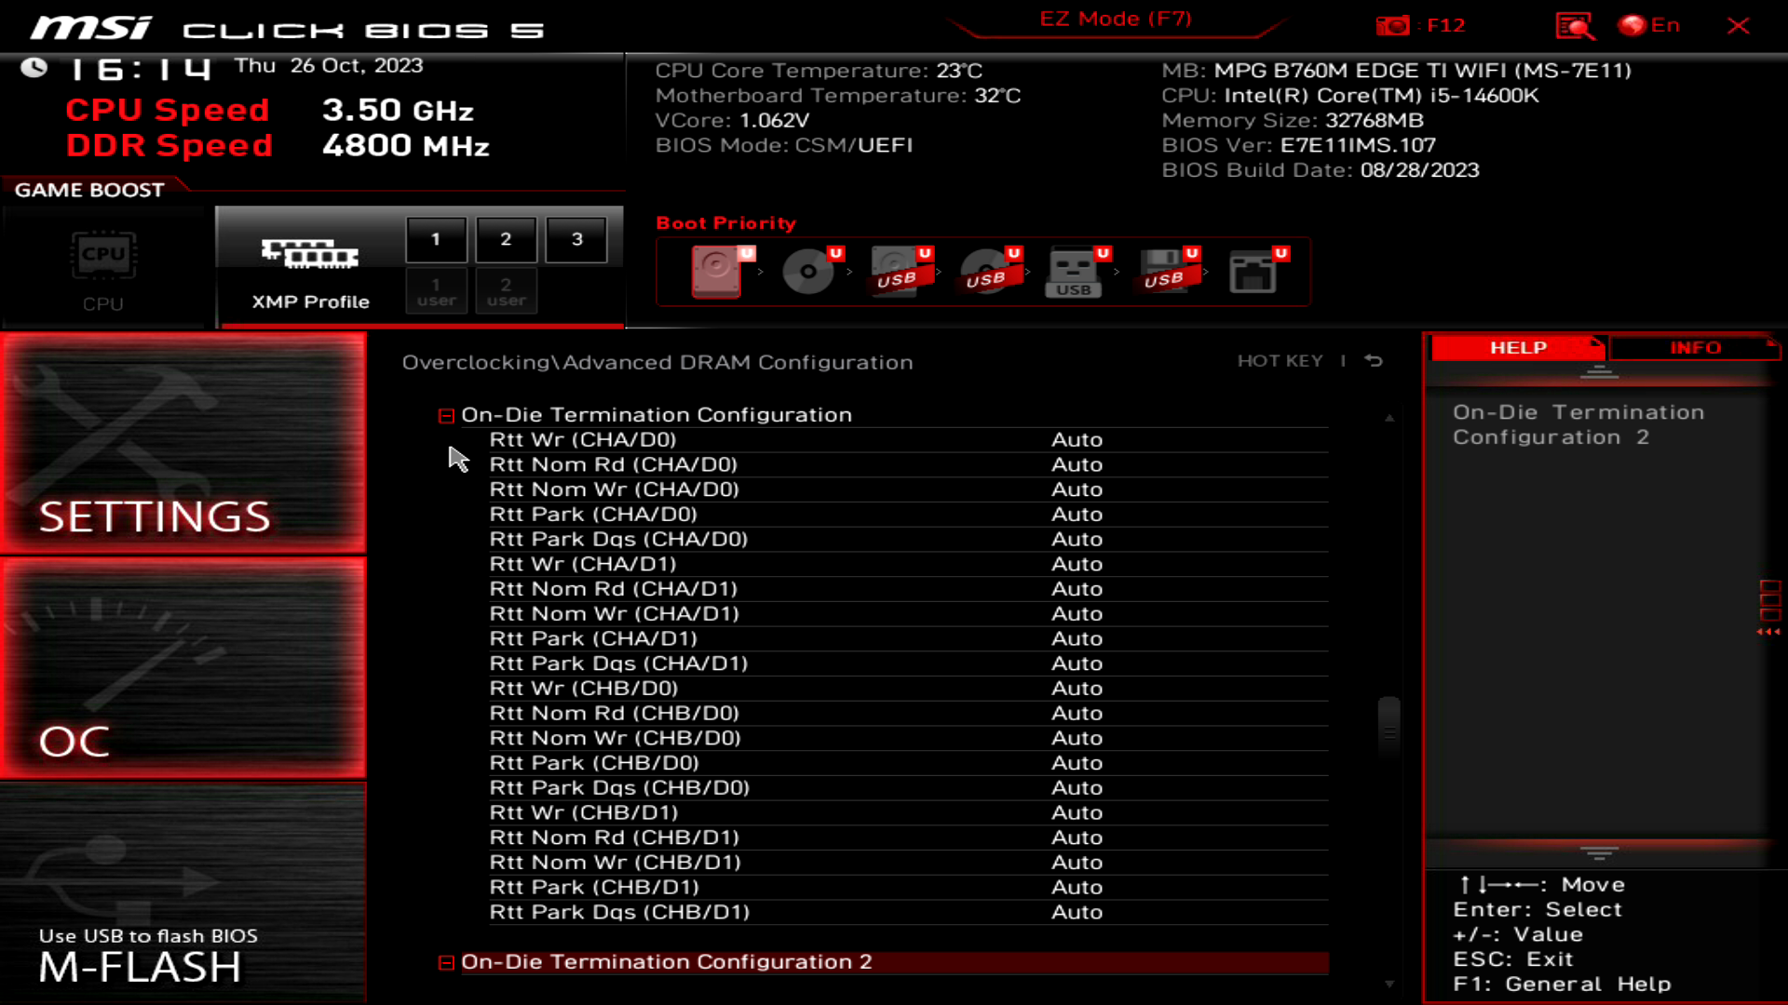
Task: Click the hot key back arrow icon
Action: click(1374, 360)
